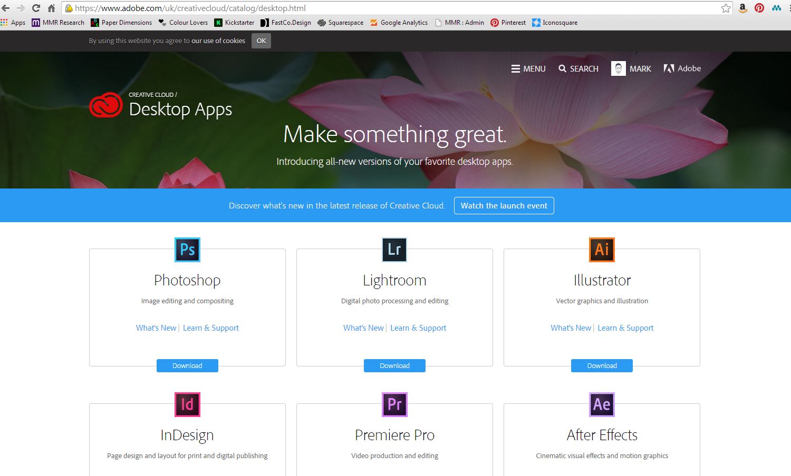This screenshot has width=791, height=476.
Task: Click the Adobe logo link in header
Action: click(682, 68)
